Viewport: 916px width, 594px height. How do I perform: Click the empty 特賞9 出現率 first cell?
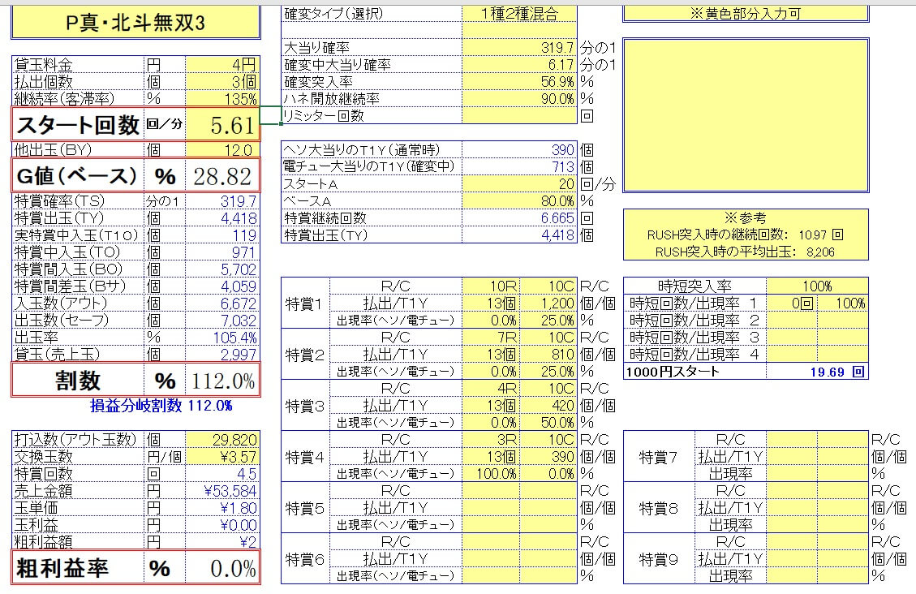[792, 576]
